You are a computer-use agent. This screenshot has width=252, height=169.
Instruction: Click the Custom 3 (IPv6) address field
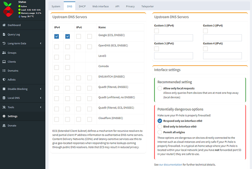(x=173, y=55)
